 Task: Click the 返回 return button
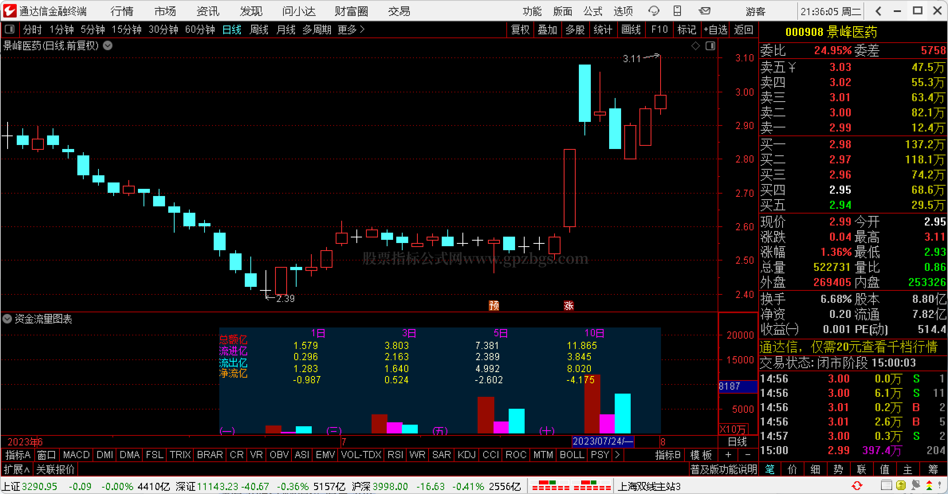[x=743, y=29]
